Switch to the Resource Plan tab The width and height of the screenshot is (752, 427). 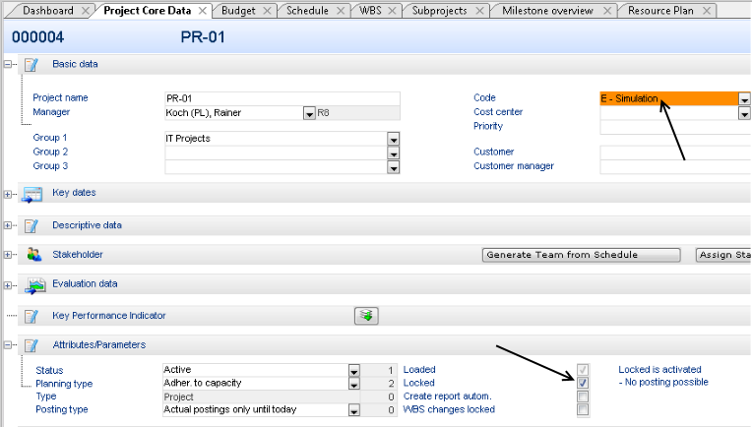(x=660, y=11)
